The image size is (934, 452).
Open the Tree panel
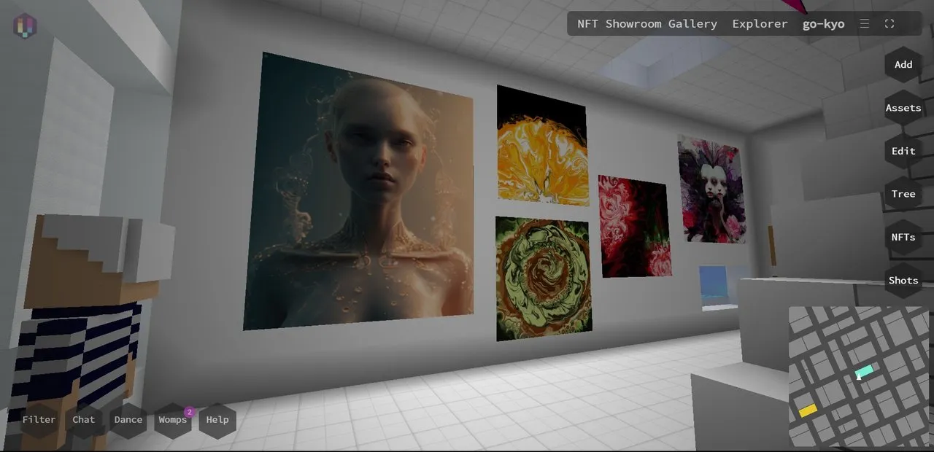pos(903,194)
